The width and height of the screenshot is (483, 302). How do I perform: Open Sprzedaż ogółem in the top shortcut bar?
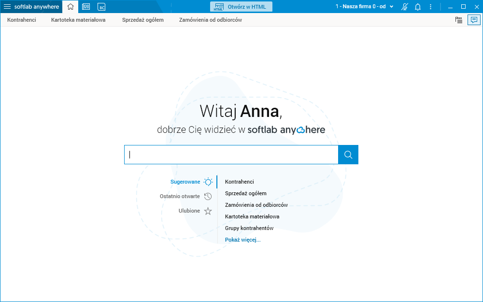(142, 20)
